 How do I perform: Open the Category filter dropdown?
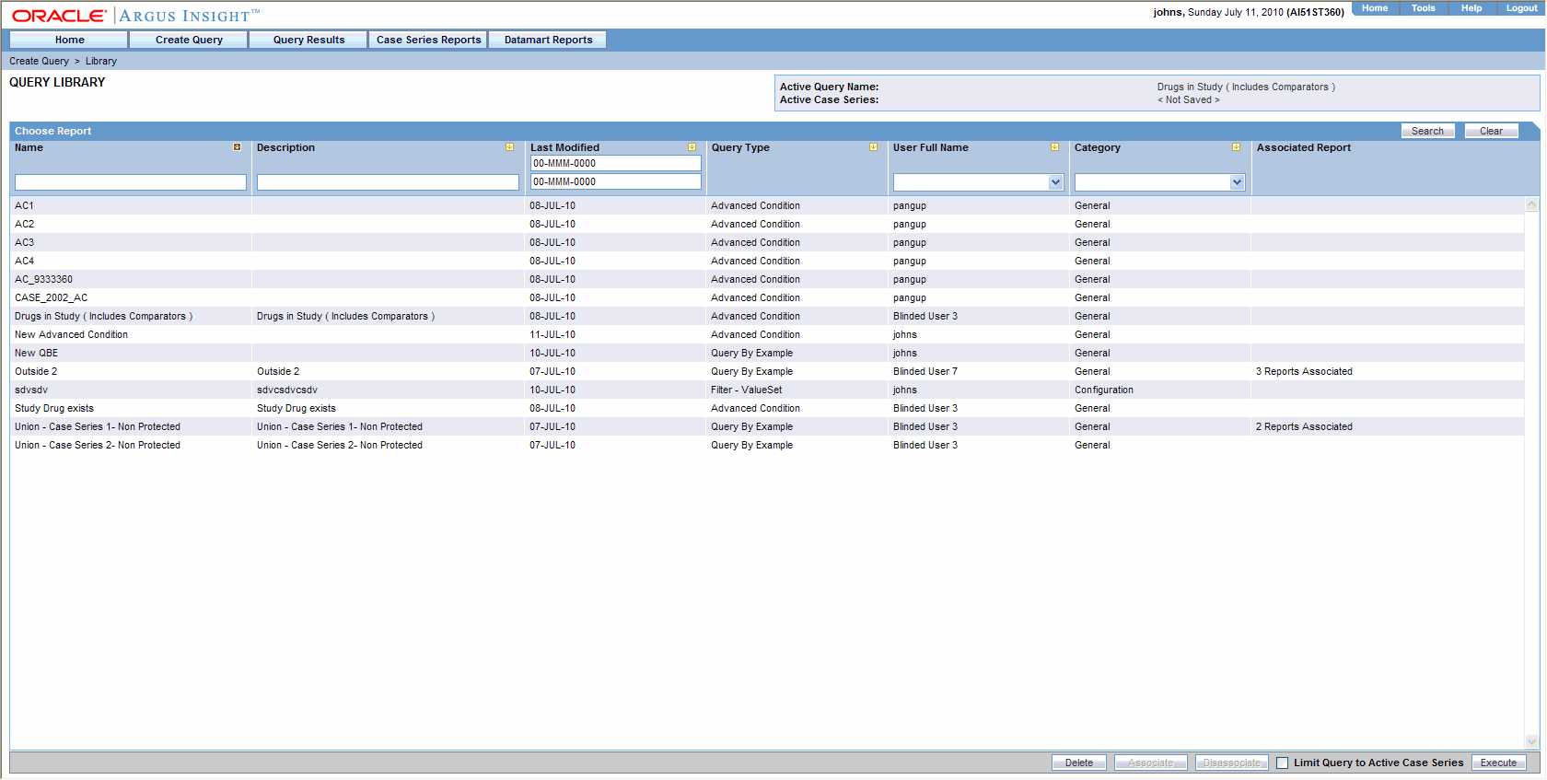tap(1237, 182)
